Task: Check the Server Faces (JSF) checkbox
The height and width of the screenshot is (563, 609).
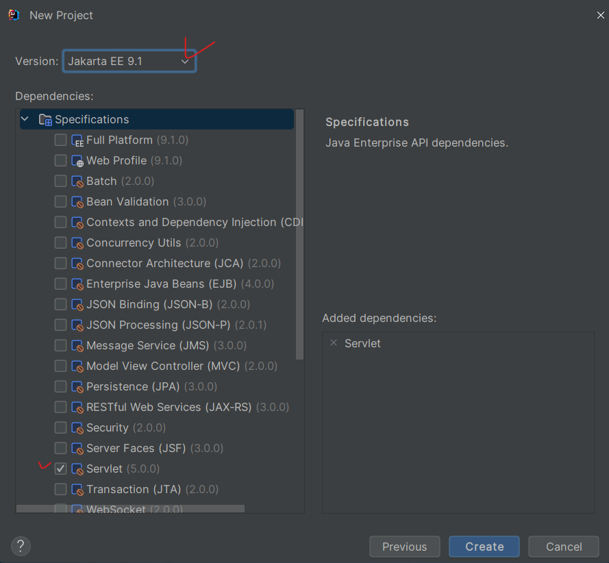Action: point(60,448)
